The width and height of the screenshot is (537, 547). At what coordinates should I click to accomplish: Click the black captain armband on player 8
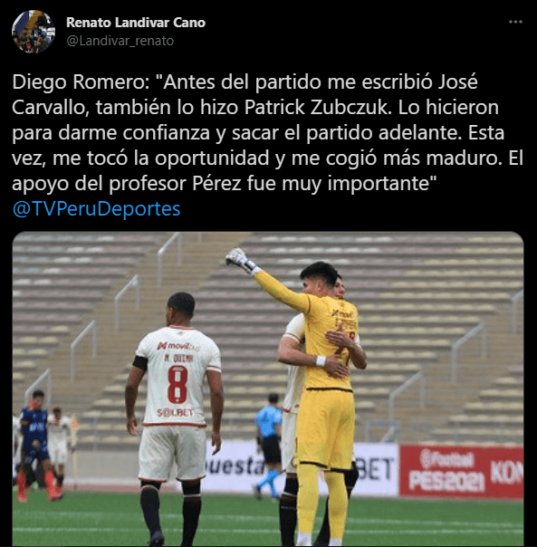click(140, 363)
